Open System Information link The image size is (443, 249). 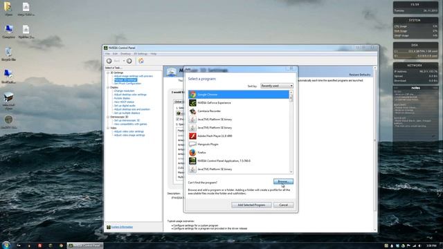click(x=122, y=227)
